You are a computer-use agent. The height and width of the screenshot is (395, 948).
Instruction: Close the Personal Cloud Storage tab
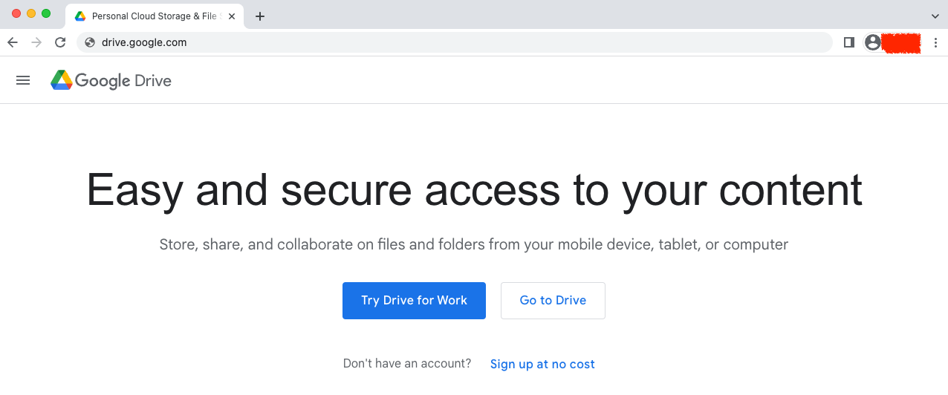click(x=232, y=16)
